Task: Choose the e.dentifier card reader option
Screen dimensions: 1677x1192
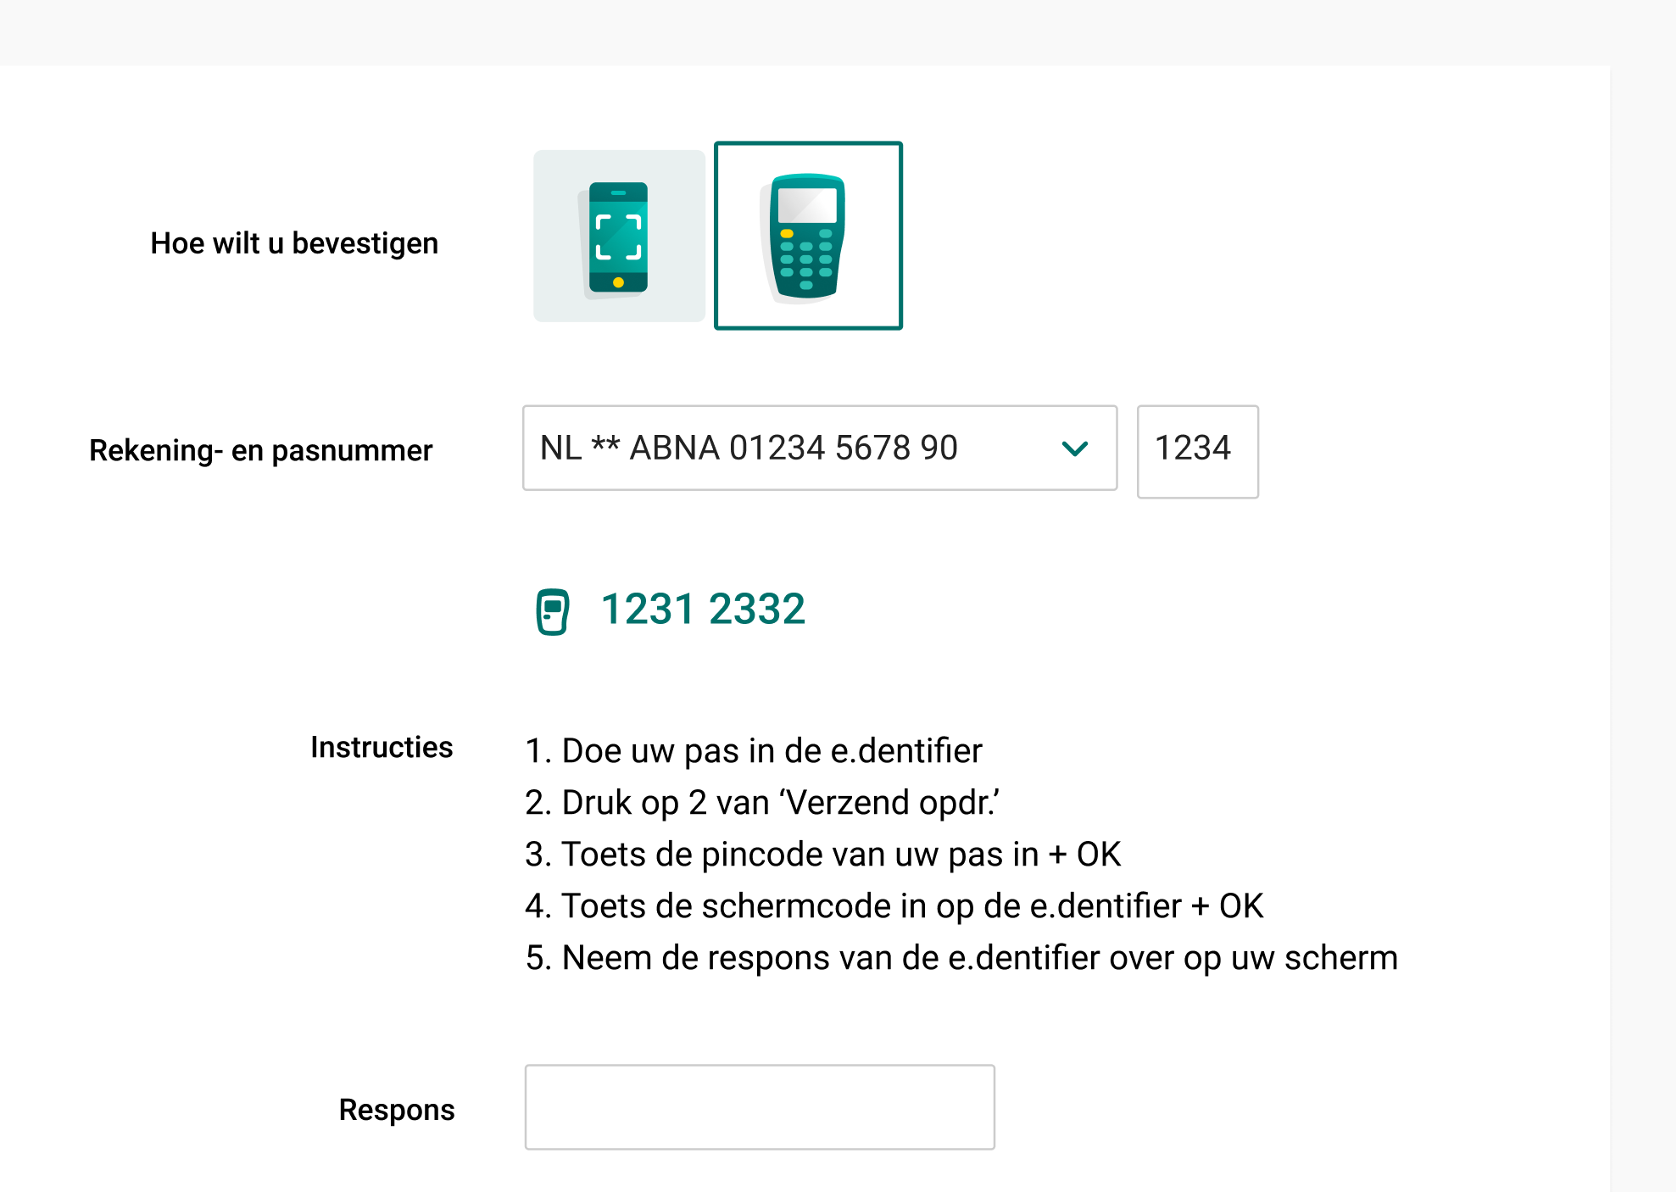Action: point(808,236)
